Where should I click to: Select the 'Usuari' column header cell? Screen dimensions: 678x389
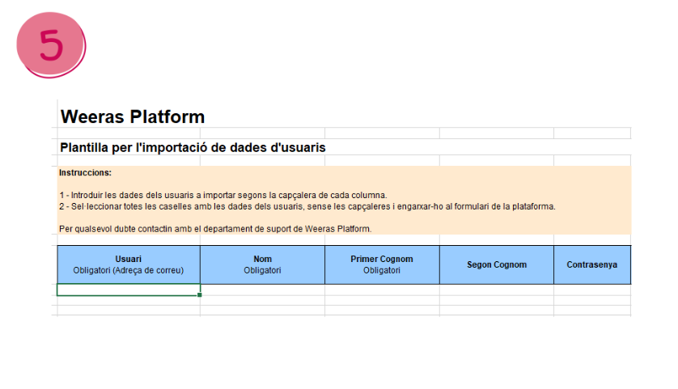[129, 264]
